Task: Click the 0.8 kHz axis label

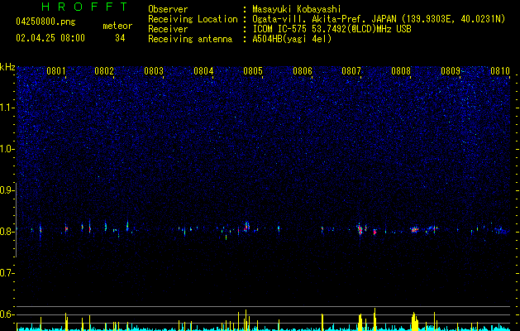Action: [x=7, y=232]
